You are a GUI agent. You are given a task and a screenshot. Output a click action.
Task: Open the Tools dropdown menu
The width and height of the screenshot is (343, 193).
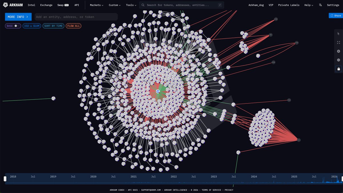131,5
